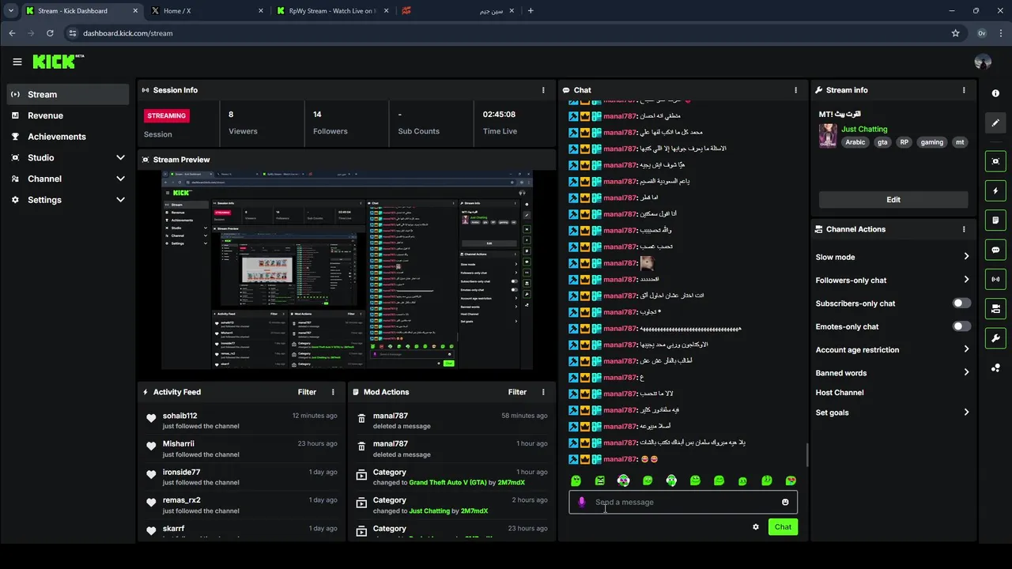This screenshot has width=1012, height=569.
Task: Click the Stream Preview thumbnail
Action: (347, 270)
